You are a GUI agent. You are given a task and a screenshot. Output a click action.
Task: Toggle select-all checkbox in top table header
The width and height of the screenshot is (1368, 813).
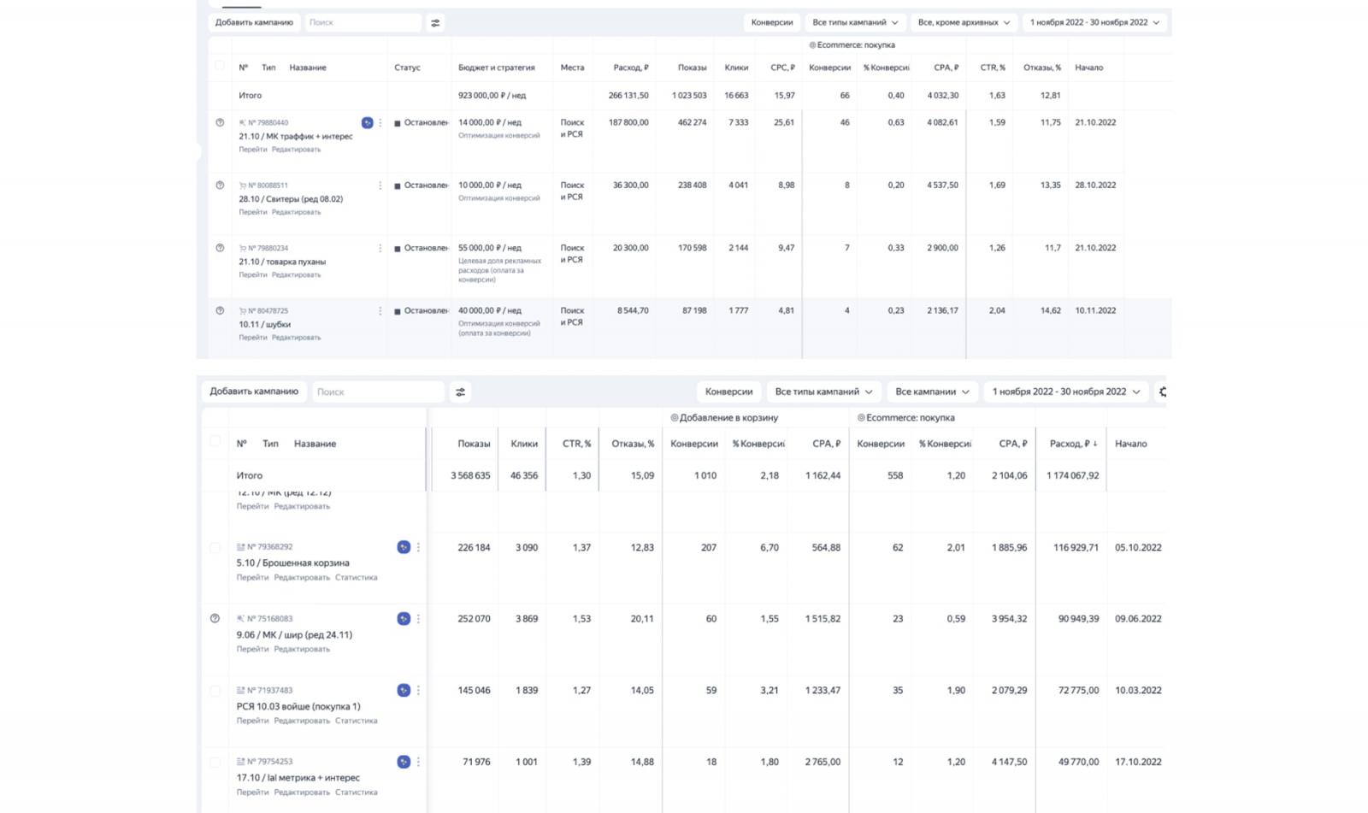[220, 66]
